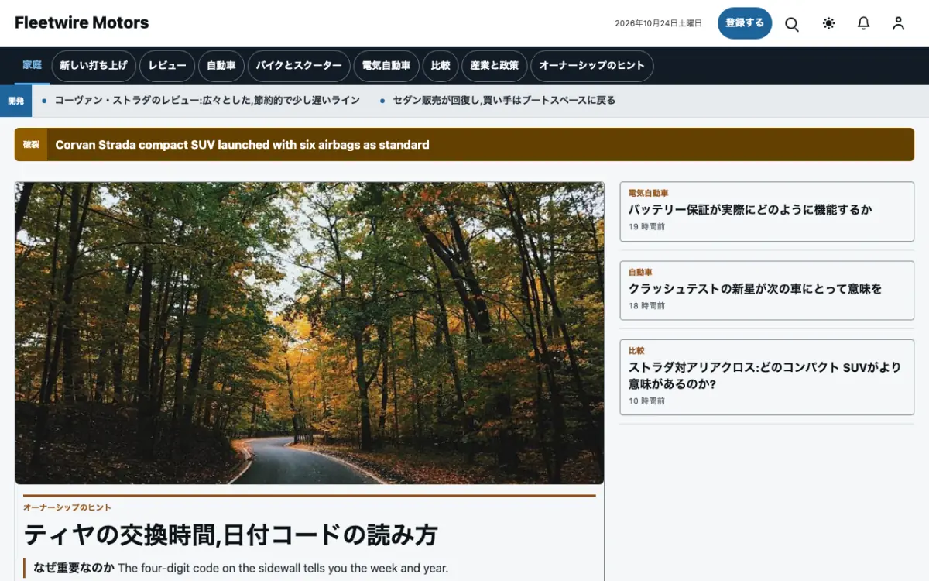Click the 自動車 category label on card
The width and height of the screenshot is (929, 581).
click(x=640, y=272)
